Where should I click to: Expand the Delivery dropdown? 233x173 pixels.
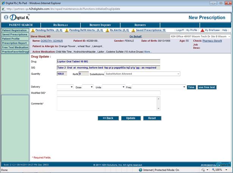pyautogui.click(x=65, y=87)
